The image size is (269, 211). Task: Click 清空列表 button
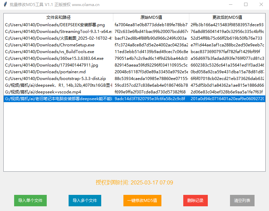241,200
